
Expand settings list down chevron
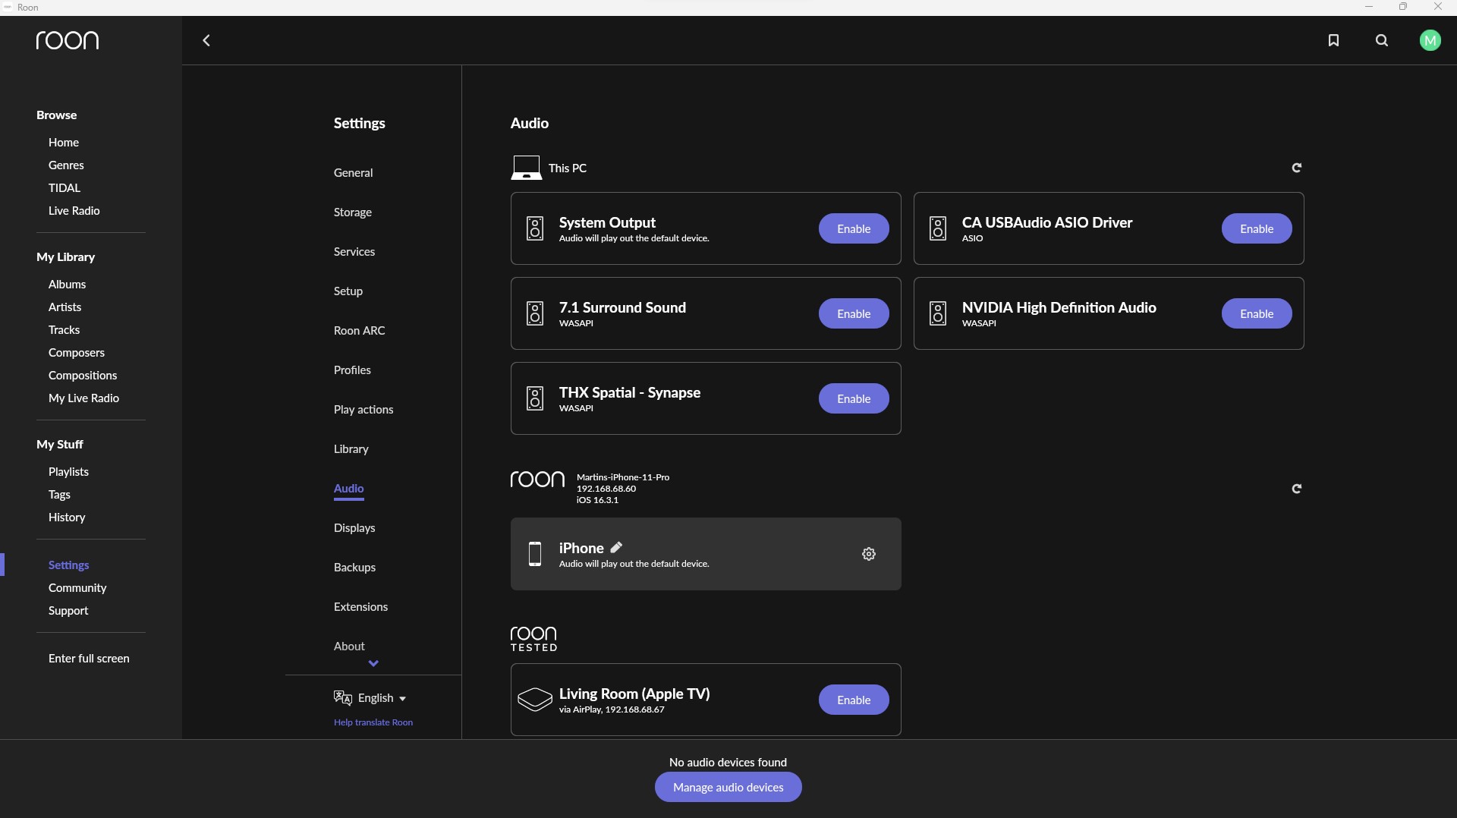click(373, 663)
